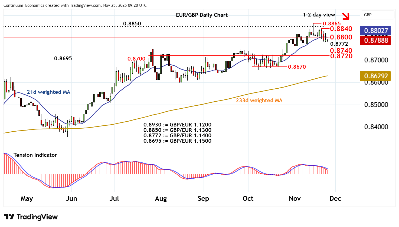This screenshot has height=227, width=399.
Task: Click the 1-2 day view label
Action: click(319, 15)
